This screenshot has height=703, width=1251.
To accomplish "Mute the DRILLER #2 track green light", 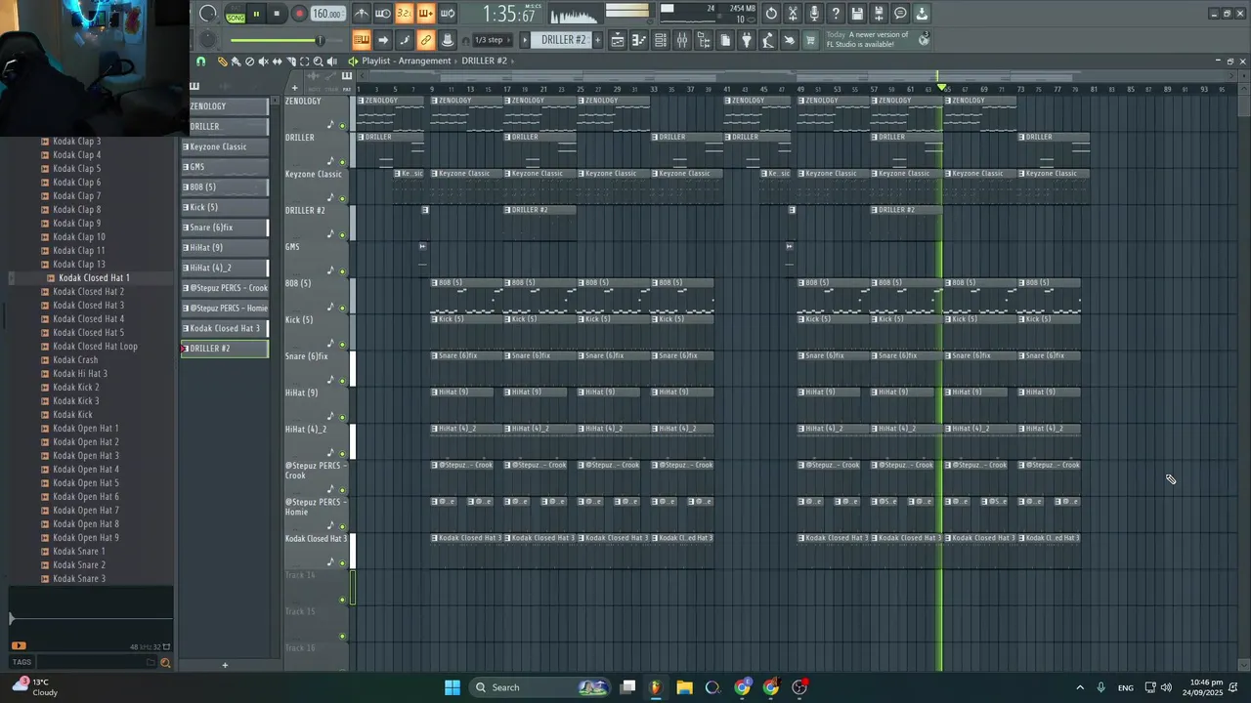I will pos(342,235).
